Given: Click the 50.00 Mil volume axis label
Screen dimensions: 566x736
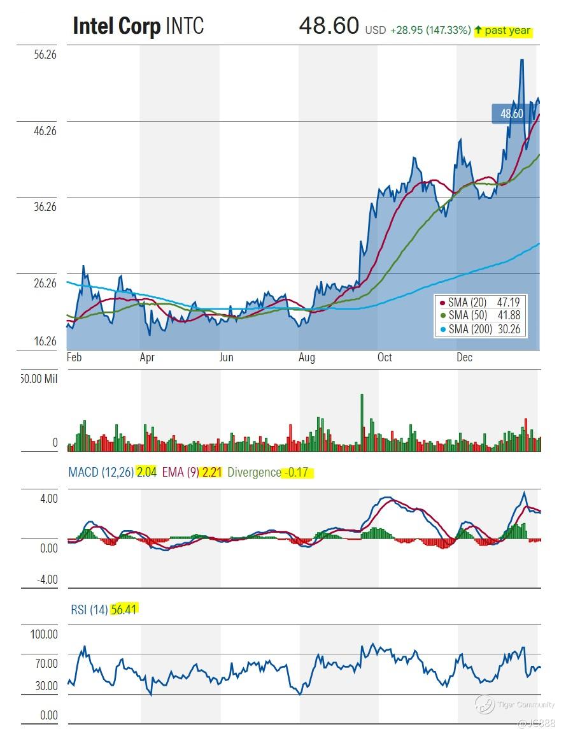Looking at the screenshot, I should (39, 379).
